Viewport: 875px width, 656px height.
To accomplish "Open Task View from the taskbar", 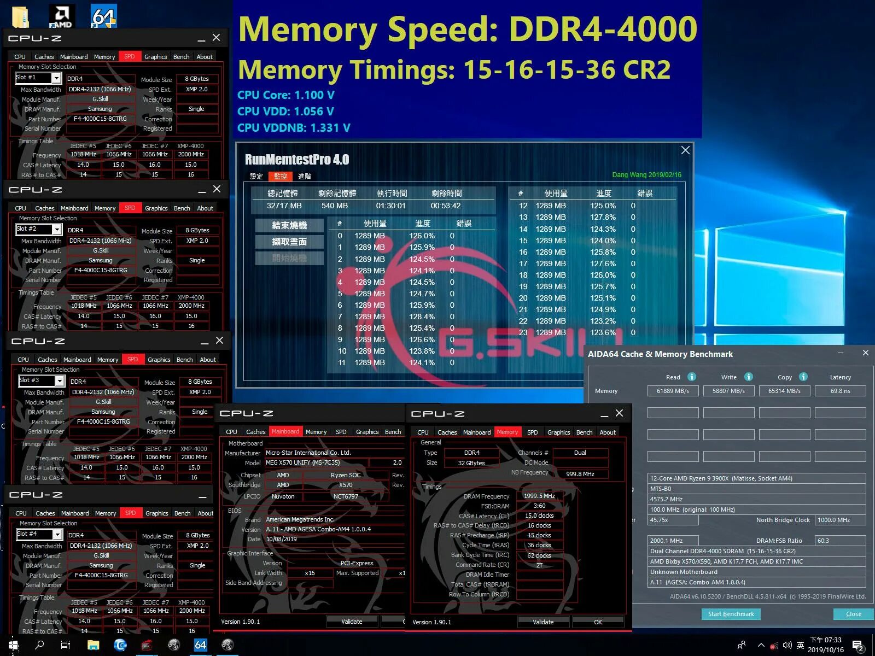I will (x=66, y=645).
